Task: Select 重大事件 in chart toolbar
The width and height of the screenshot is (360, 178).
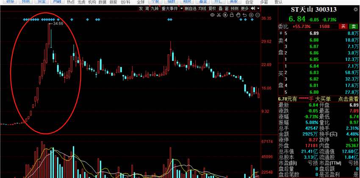Action: pyautogui.click(x=170, y=8)
